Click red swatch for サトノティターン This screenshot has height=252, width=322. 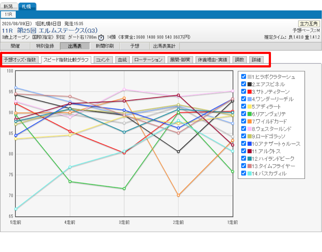[x=250, y=91]
